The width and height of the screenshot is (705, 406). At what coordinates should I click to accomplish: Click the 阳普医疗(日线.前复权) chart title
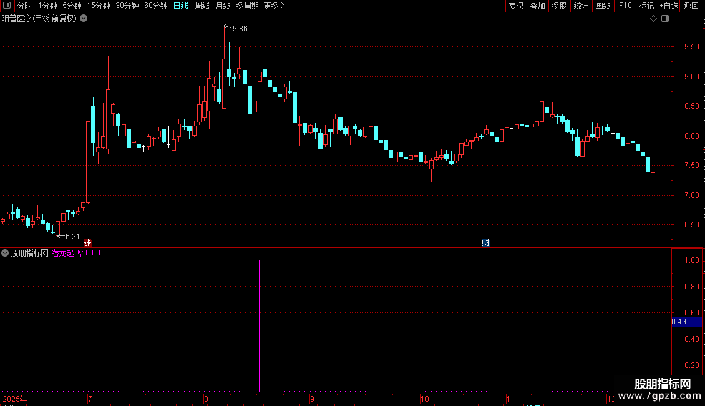[39, 19]
